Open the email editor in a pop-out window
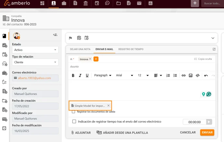Image resolution: width=224 pixels, height=142 pixels. click(x=214, y=49)
